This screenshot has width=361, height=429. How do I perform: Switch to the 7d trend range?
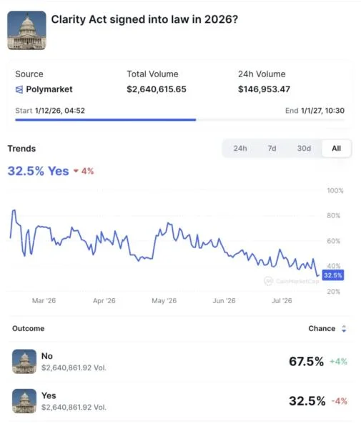272,148
